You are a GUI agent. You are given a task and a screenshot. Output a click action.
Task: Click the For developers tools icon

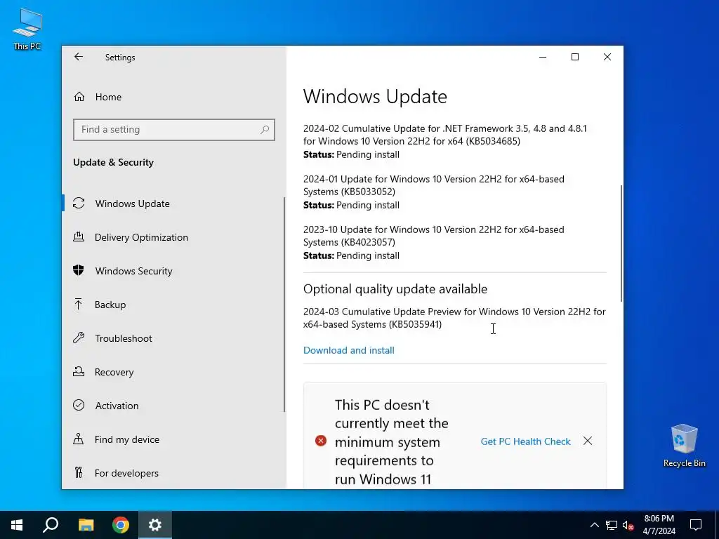79,472
